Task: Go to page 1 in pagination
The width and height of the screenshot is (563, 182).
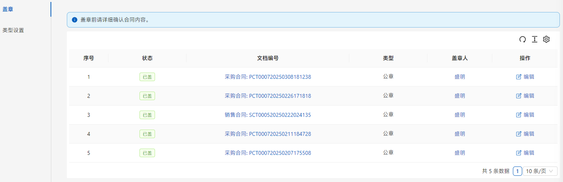Action: (x=517, y=171)
